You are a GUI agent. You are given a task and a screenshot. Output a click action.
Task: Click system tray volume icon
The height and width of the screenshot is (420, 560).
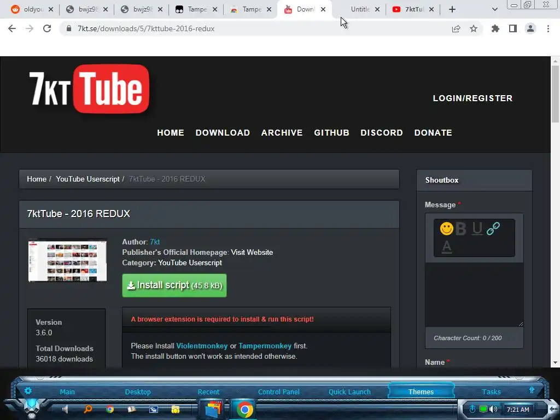(493, 409)
